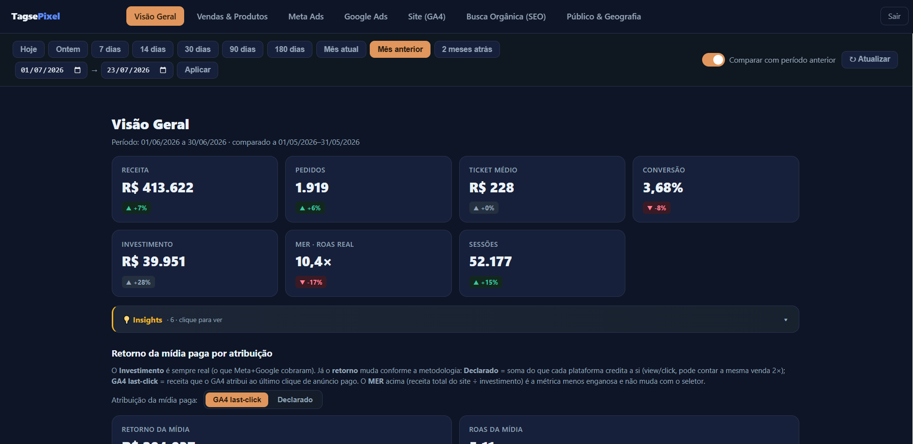Click the Insights lightbulb icon

[x=126, y=320]
